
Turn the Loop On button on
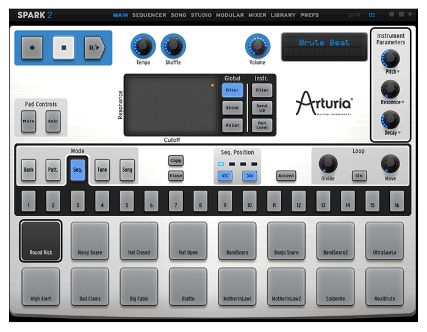359,175
